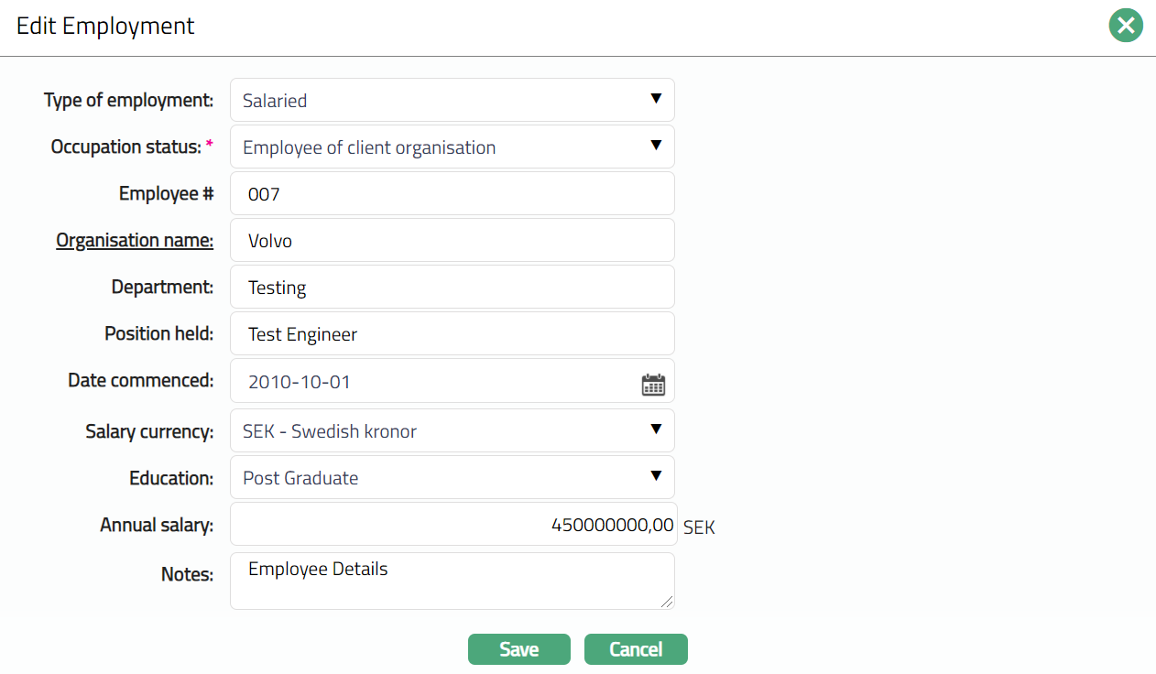Select the Department input field
The height and width of the screenshot is (674, 1156).
pyautogui.click(x=452, y=288)
